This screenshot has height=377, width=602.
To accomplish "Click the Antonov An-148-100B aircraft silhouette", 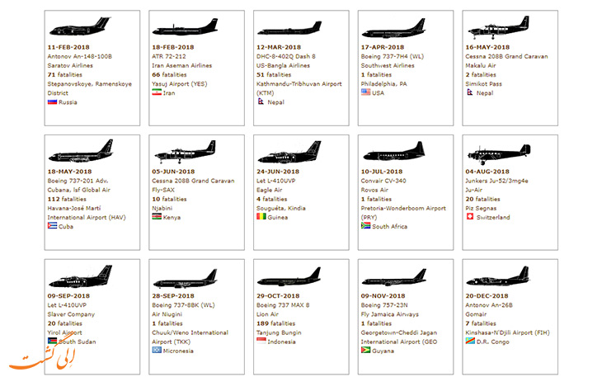I will point(79,27).
